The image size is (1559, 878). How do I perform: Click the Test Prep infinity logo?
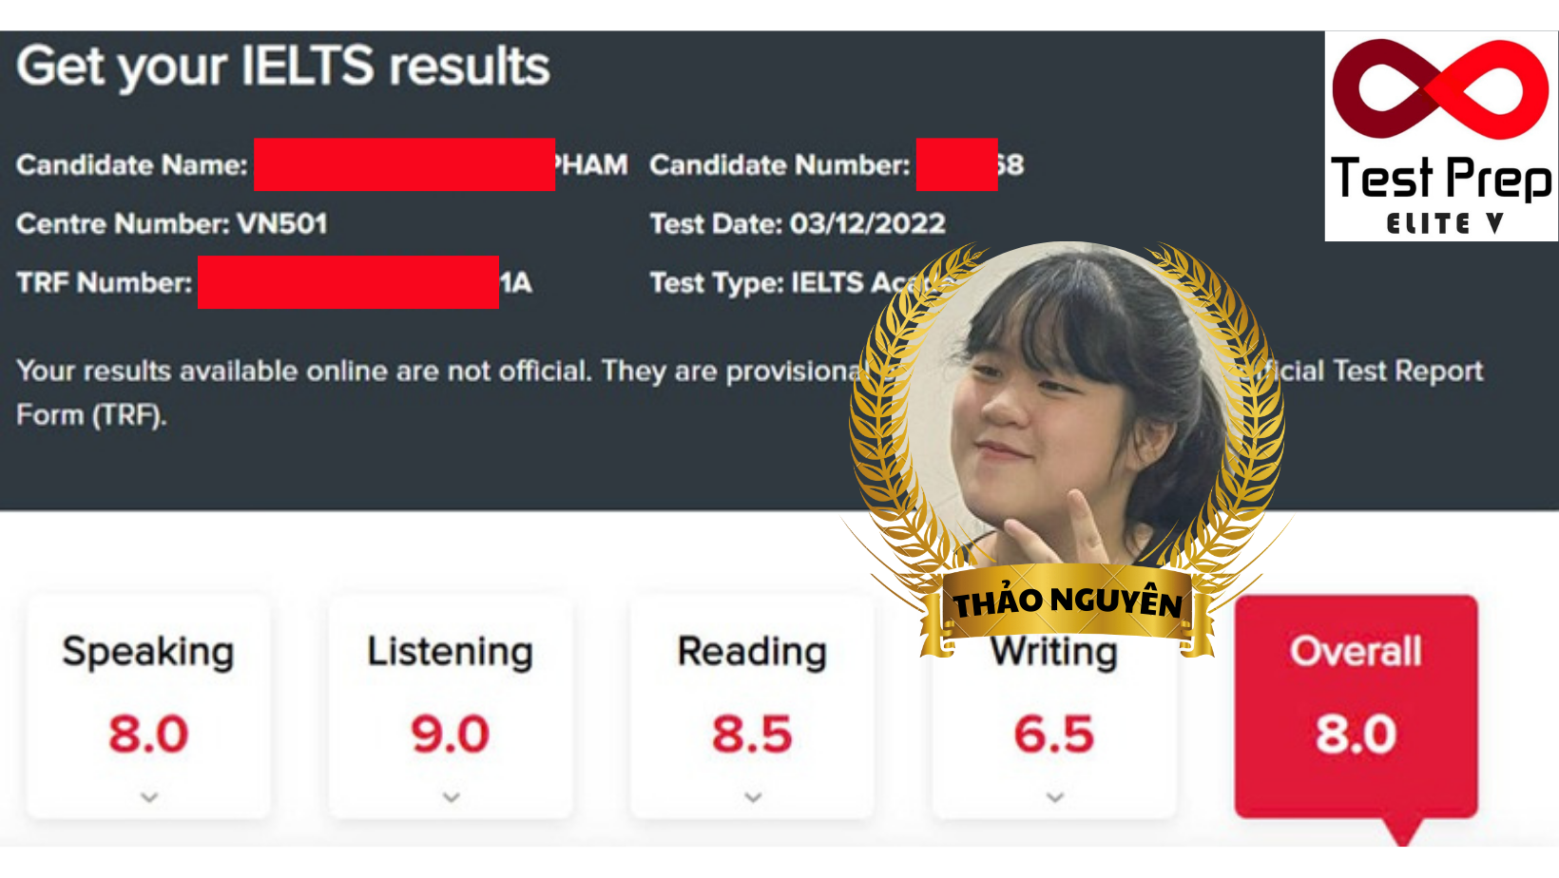pos(1440,90)
